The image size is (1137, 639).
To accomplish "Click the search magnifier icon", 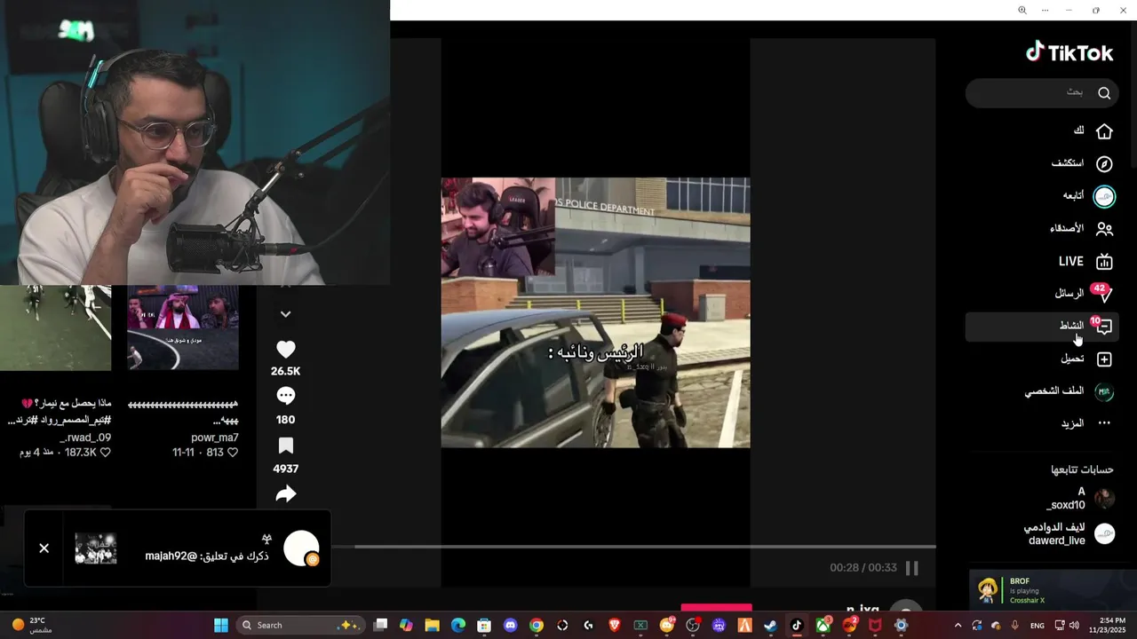I will pyautogui.click(x=1104, y=93).
